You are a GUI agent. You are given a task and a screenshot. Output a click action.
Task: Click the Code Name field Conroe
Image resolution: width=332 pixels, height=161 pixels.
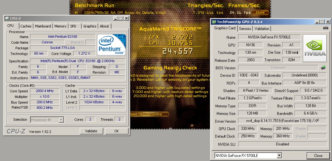(x=47, y=42)
